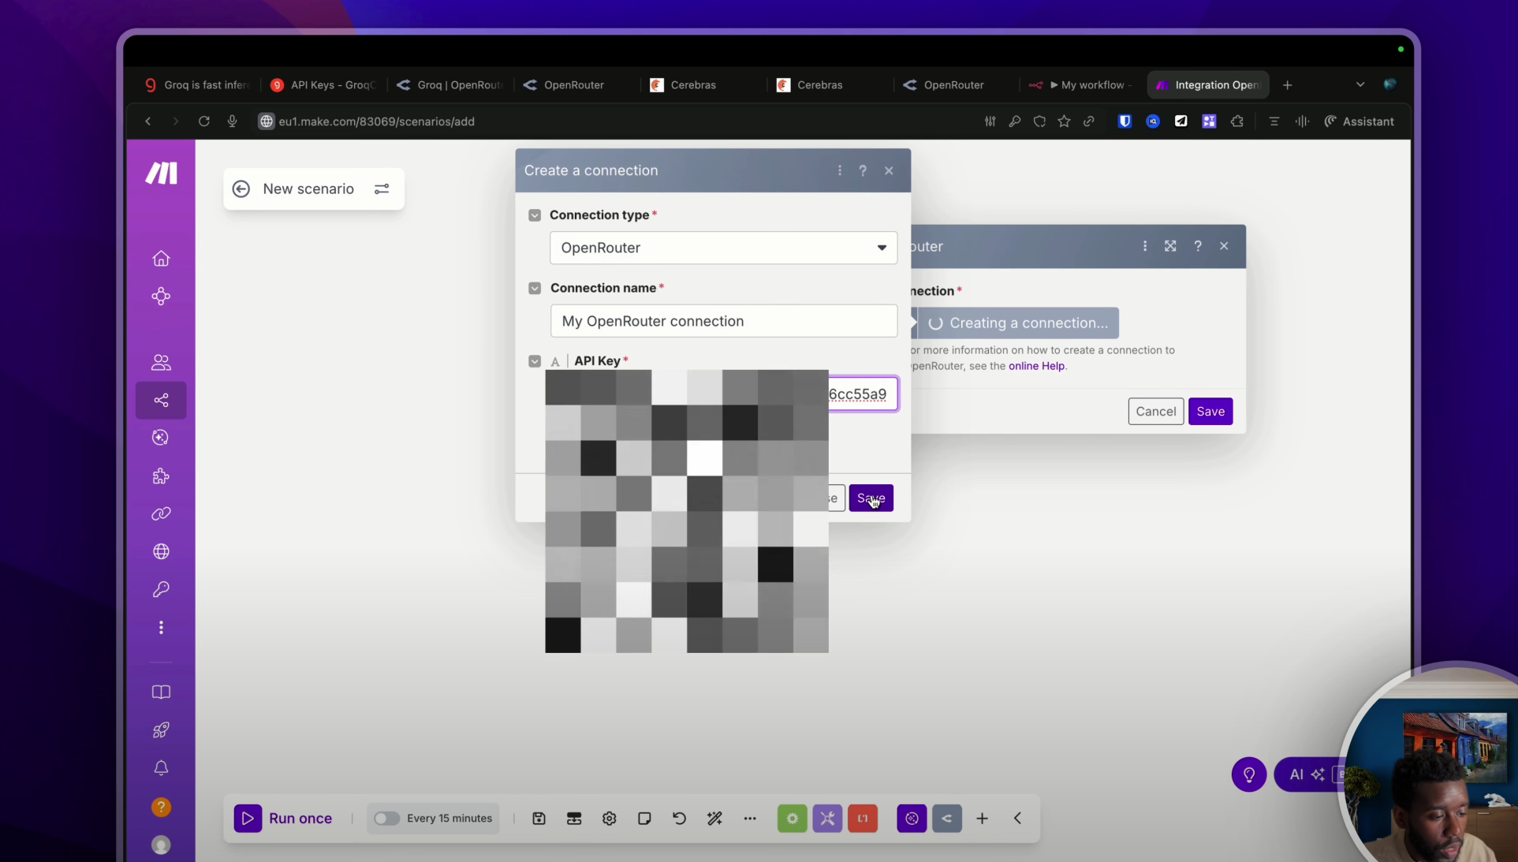The width and height of the screenshot is (1518, 862).
Task: Open the Webhooks globe icon in sidebar
Action: (161, 551)
